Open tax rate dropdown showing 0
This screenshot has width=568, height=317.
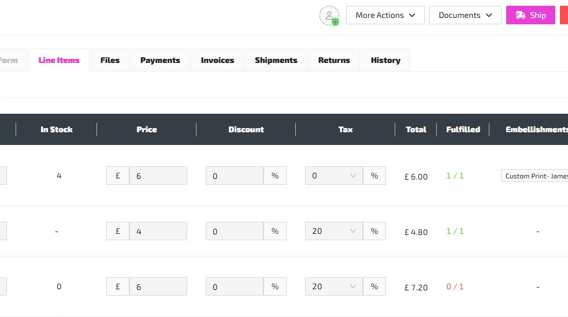[x=333, y=176]
